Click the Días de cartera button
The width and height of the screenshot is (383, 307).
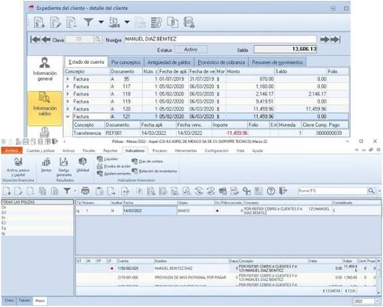coord(148,161)
